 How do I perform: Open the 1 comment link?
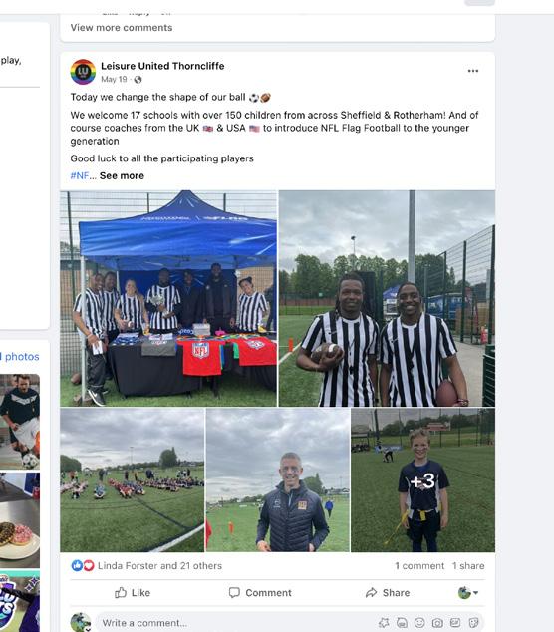click(419, 566)
